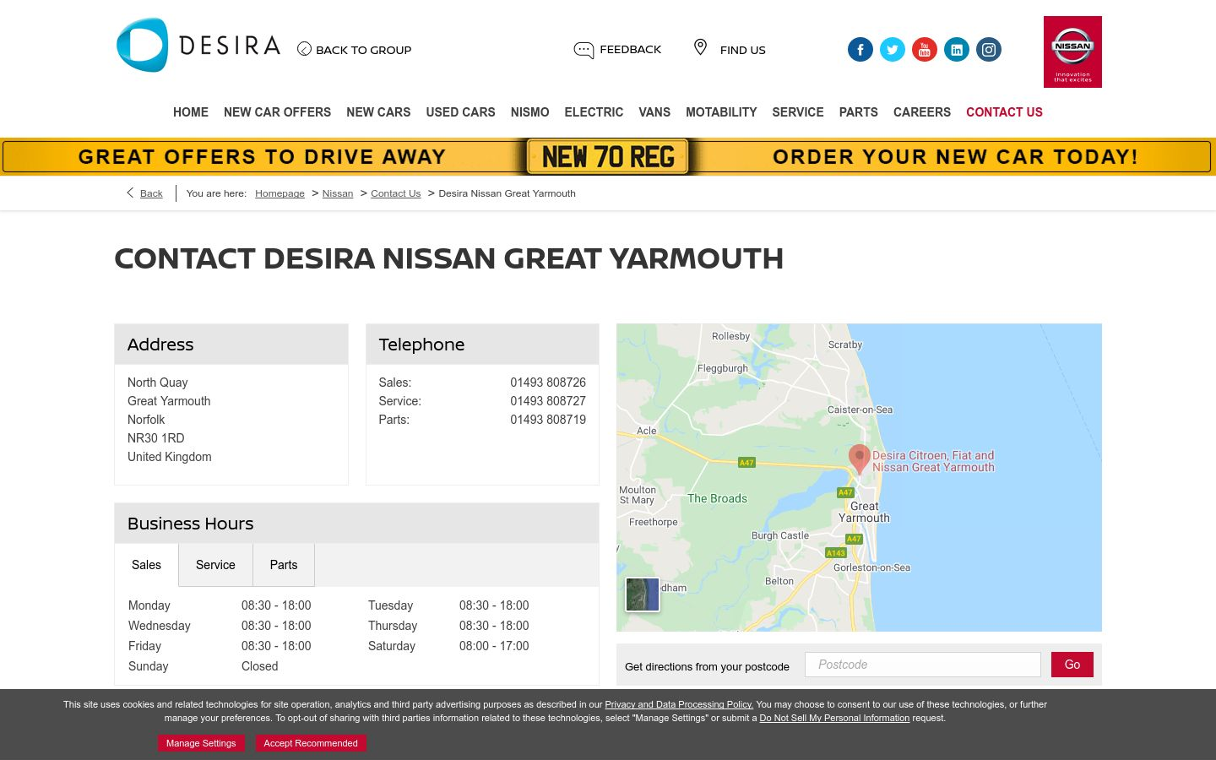
Task: Click the FIND US link text
Action: (x=743, y=50)
